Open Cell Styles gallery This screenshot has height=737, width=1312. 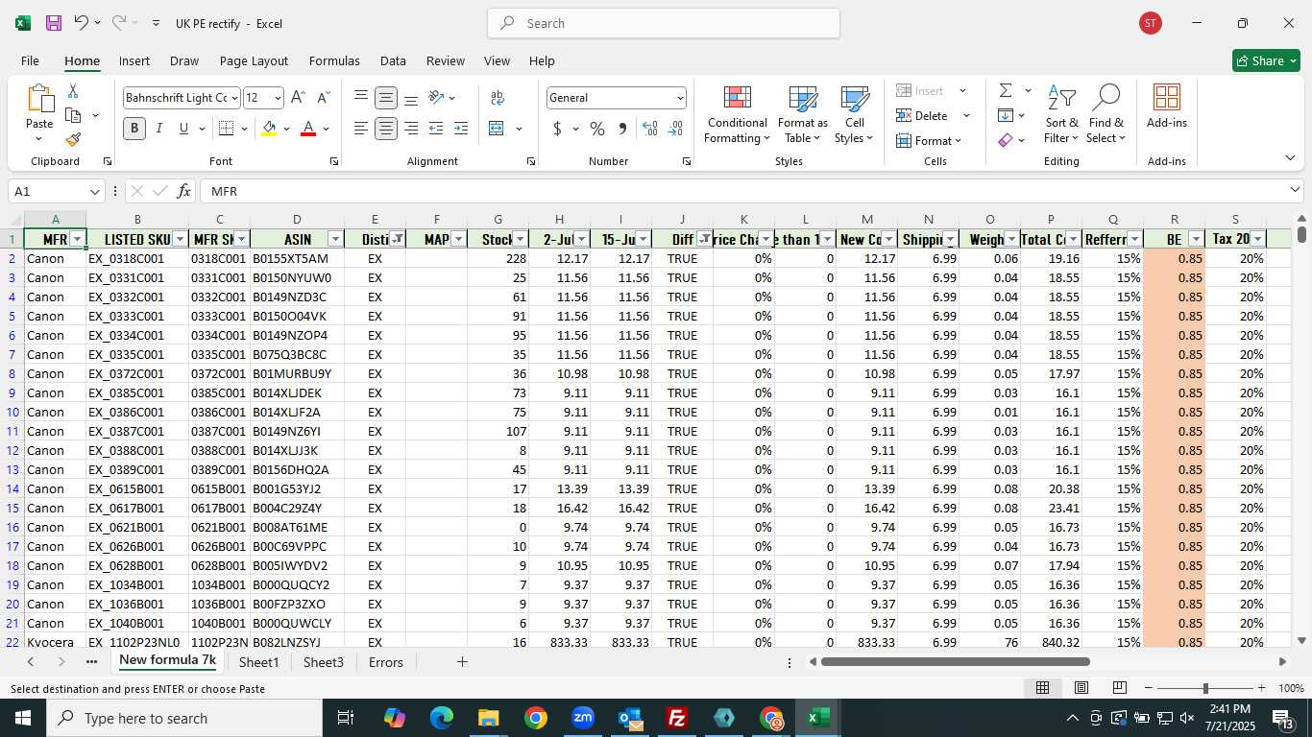854,114
